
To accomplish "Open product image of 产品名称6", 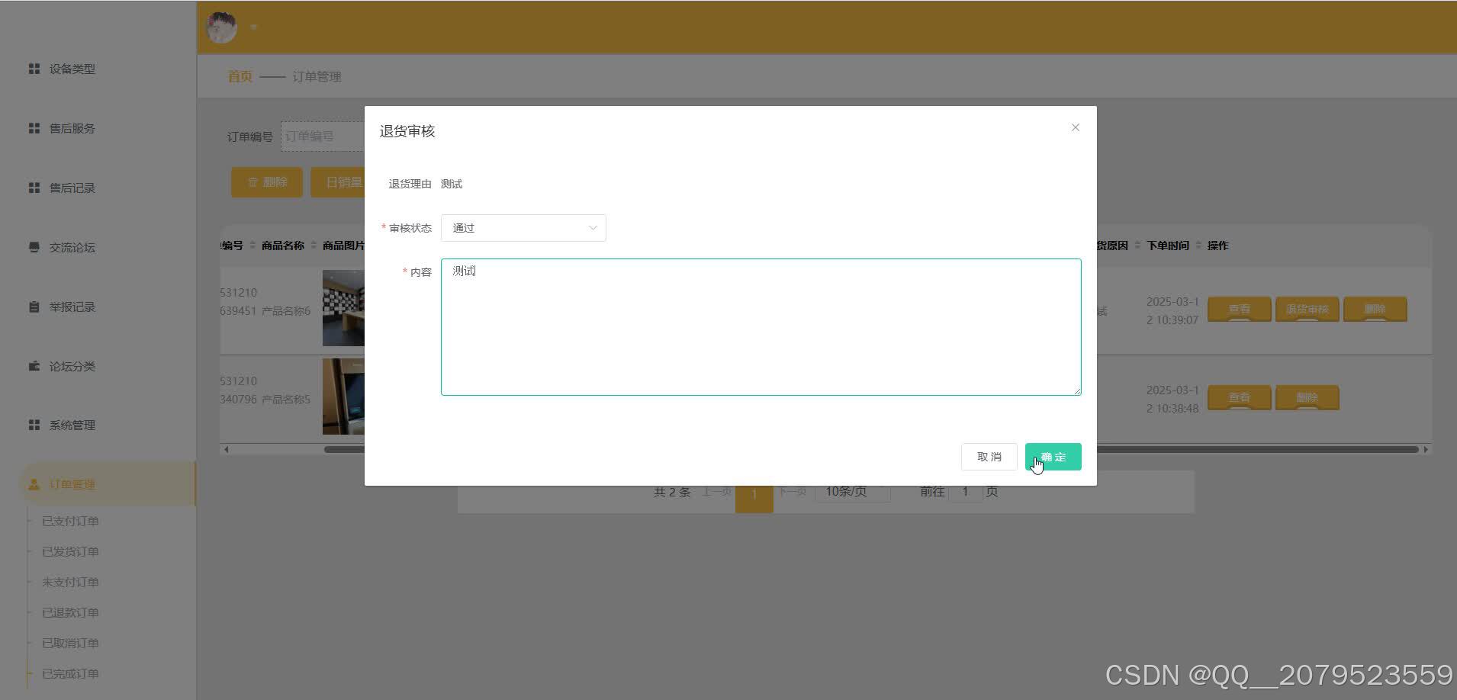I will tap(343, 308).
